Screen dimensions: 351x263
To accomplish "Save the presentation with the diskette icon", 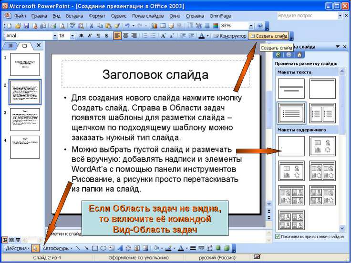I will [x=26, y=26].
